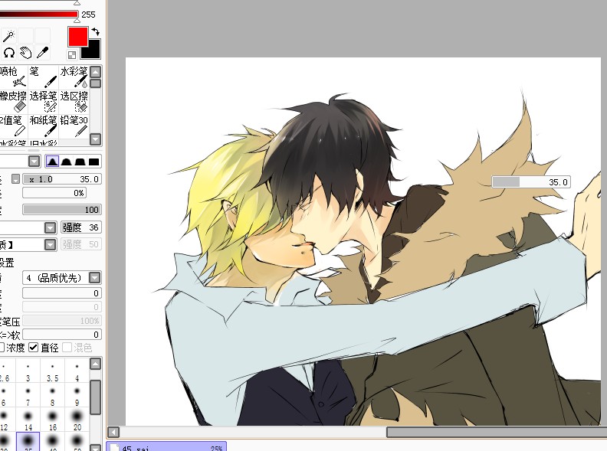
Task: Select the 选区擦 selection eraser tool
Action: pos(74,101)
